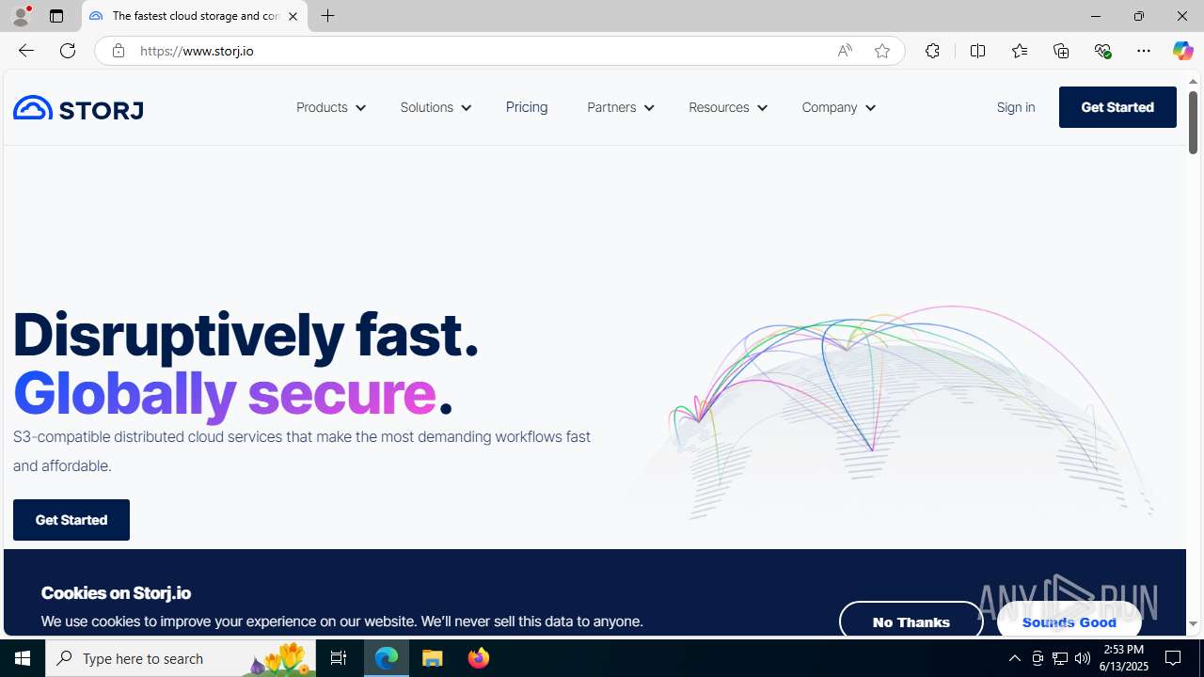Select the Storj.io browser tab
The height and width of the screenshot is (677, 1204).
tap(195, 16)
